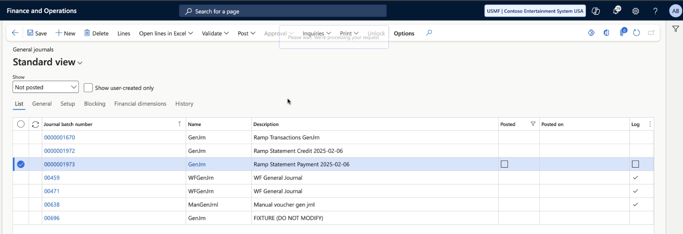Go back using the back arrow
The width and height of the screenshot is (683, 234).
pos(15,33)
